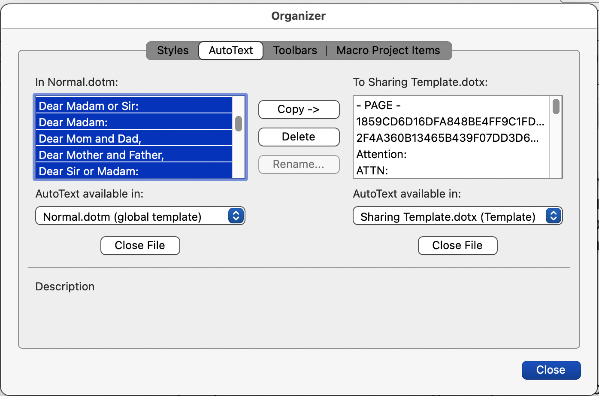Open the Macro Project Items tab
This screenshot has width=599, height=396.
click(388, 50)
